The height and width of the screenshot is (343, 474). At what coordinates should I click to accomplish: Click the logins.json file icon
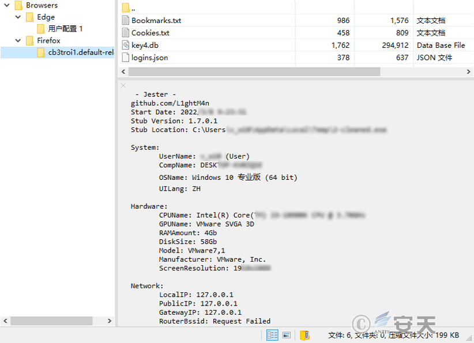[x=126, y=57]
